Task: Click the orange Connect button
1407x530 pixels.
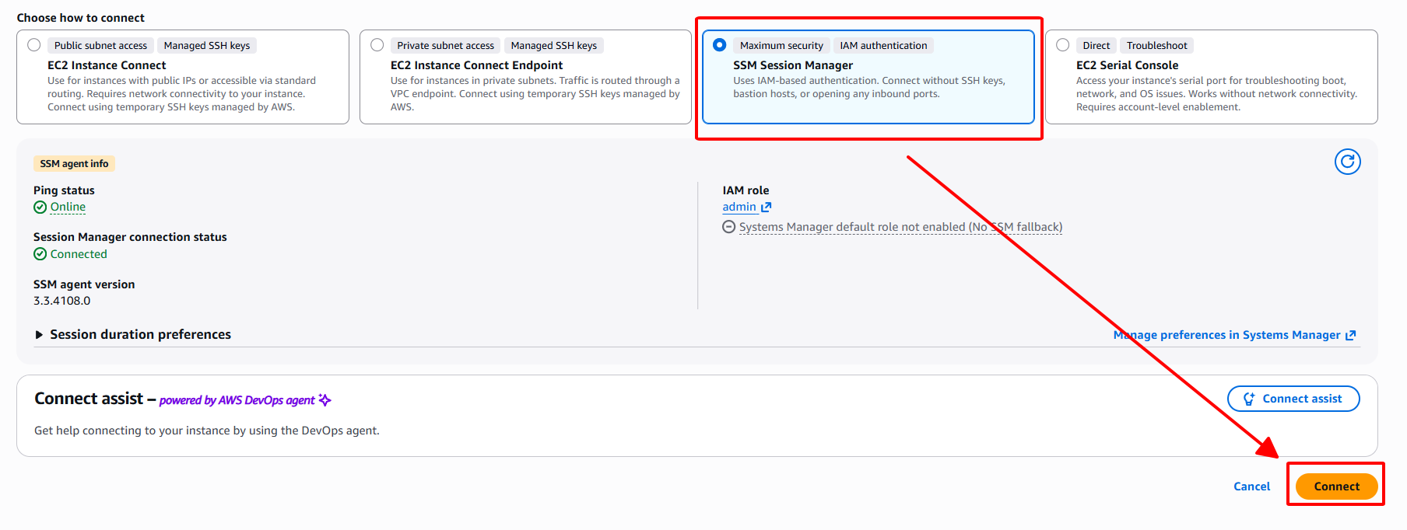Action: [x=1336, y=486]
